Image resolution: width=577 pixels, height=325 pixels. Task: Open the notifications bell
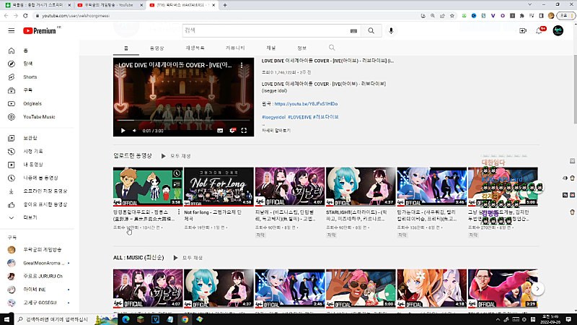539,31
